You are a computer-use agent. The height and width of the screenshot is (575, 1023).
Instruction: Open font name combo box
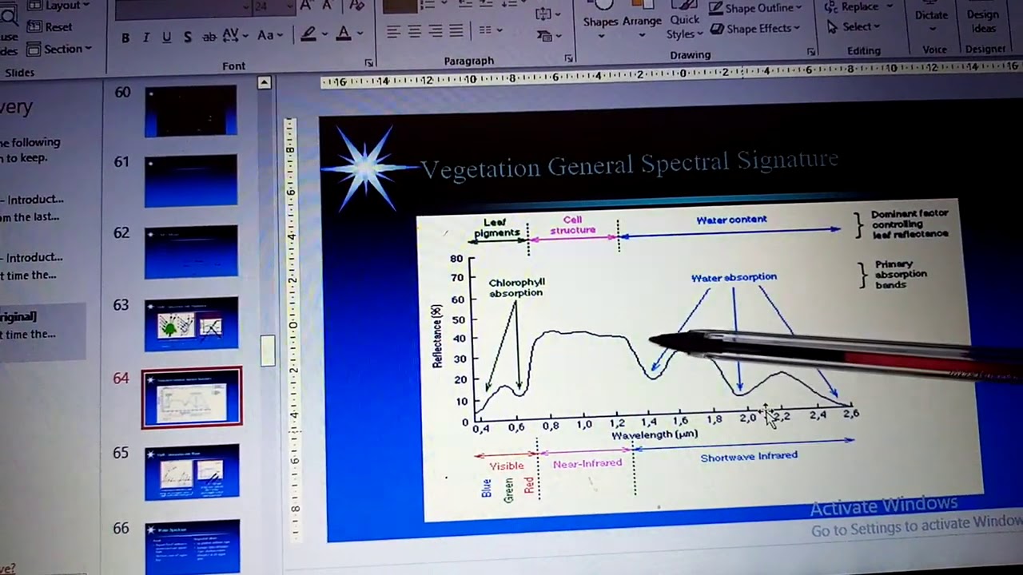(182, 8)
